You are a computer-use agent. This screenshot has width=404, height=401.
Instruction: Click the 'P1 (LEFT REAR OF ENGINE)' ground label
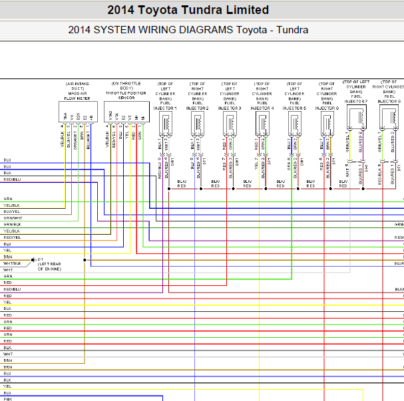[49, 264]
